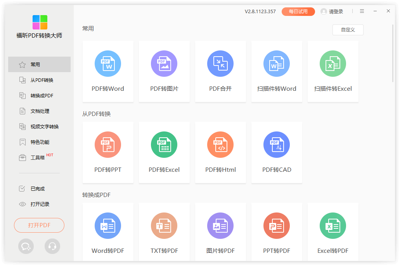Select 常用 in the sidebar
Screen dimensions: 400x266
coord(39,64)
